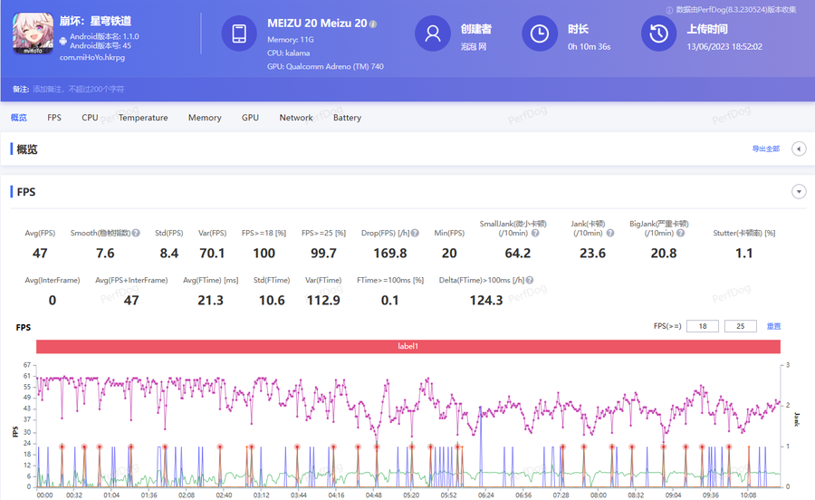The height and width of the screenshot is (500, 815).
Task: Click the FPS threshold field showing 18
Action: coord(703,326)
